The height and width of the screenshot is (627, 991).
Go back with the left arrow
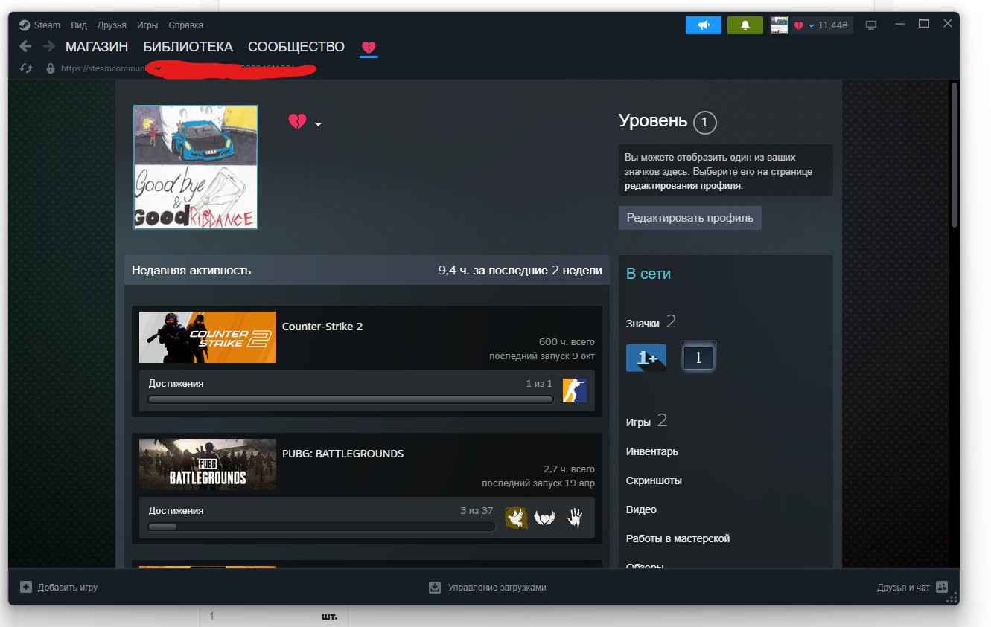25,47
